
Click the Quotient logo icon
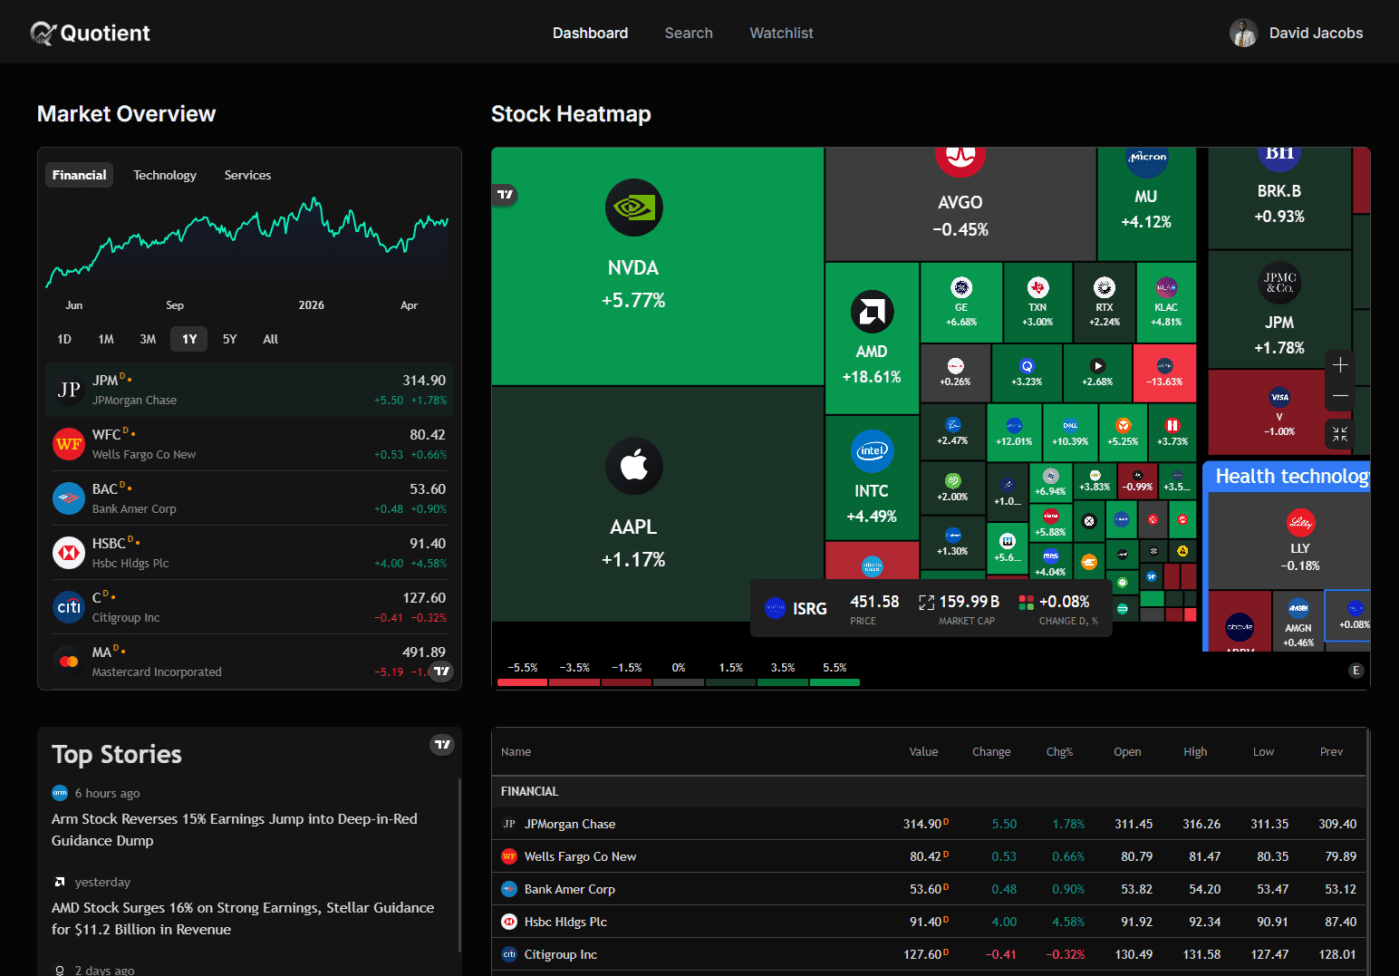click(43, 33)
